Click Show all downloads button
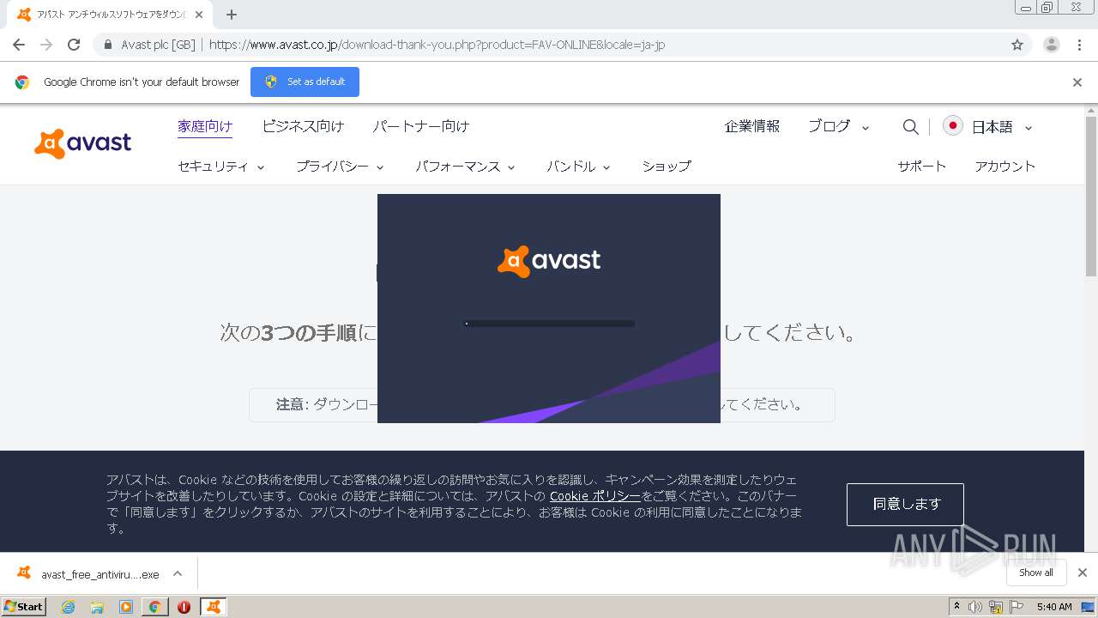The height and width of the screenshot is (618, 1098). (1036, 573)
